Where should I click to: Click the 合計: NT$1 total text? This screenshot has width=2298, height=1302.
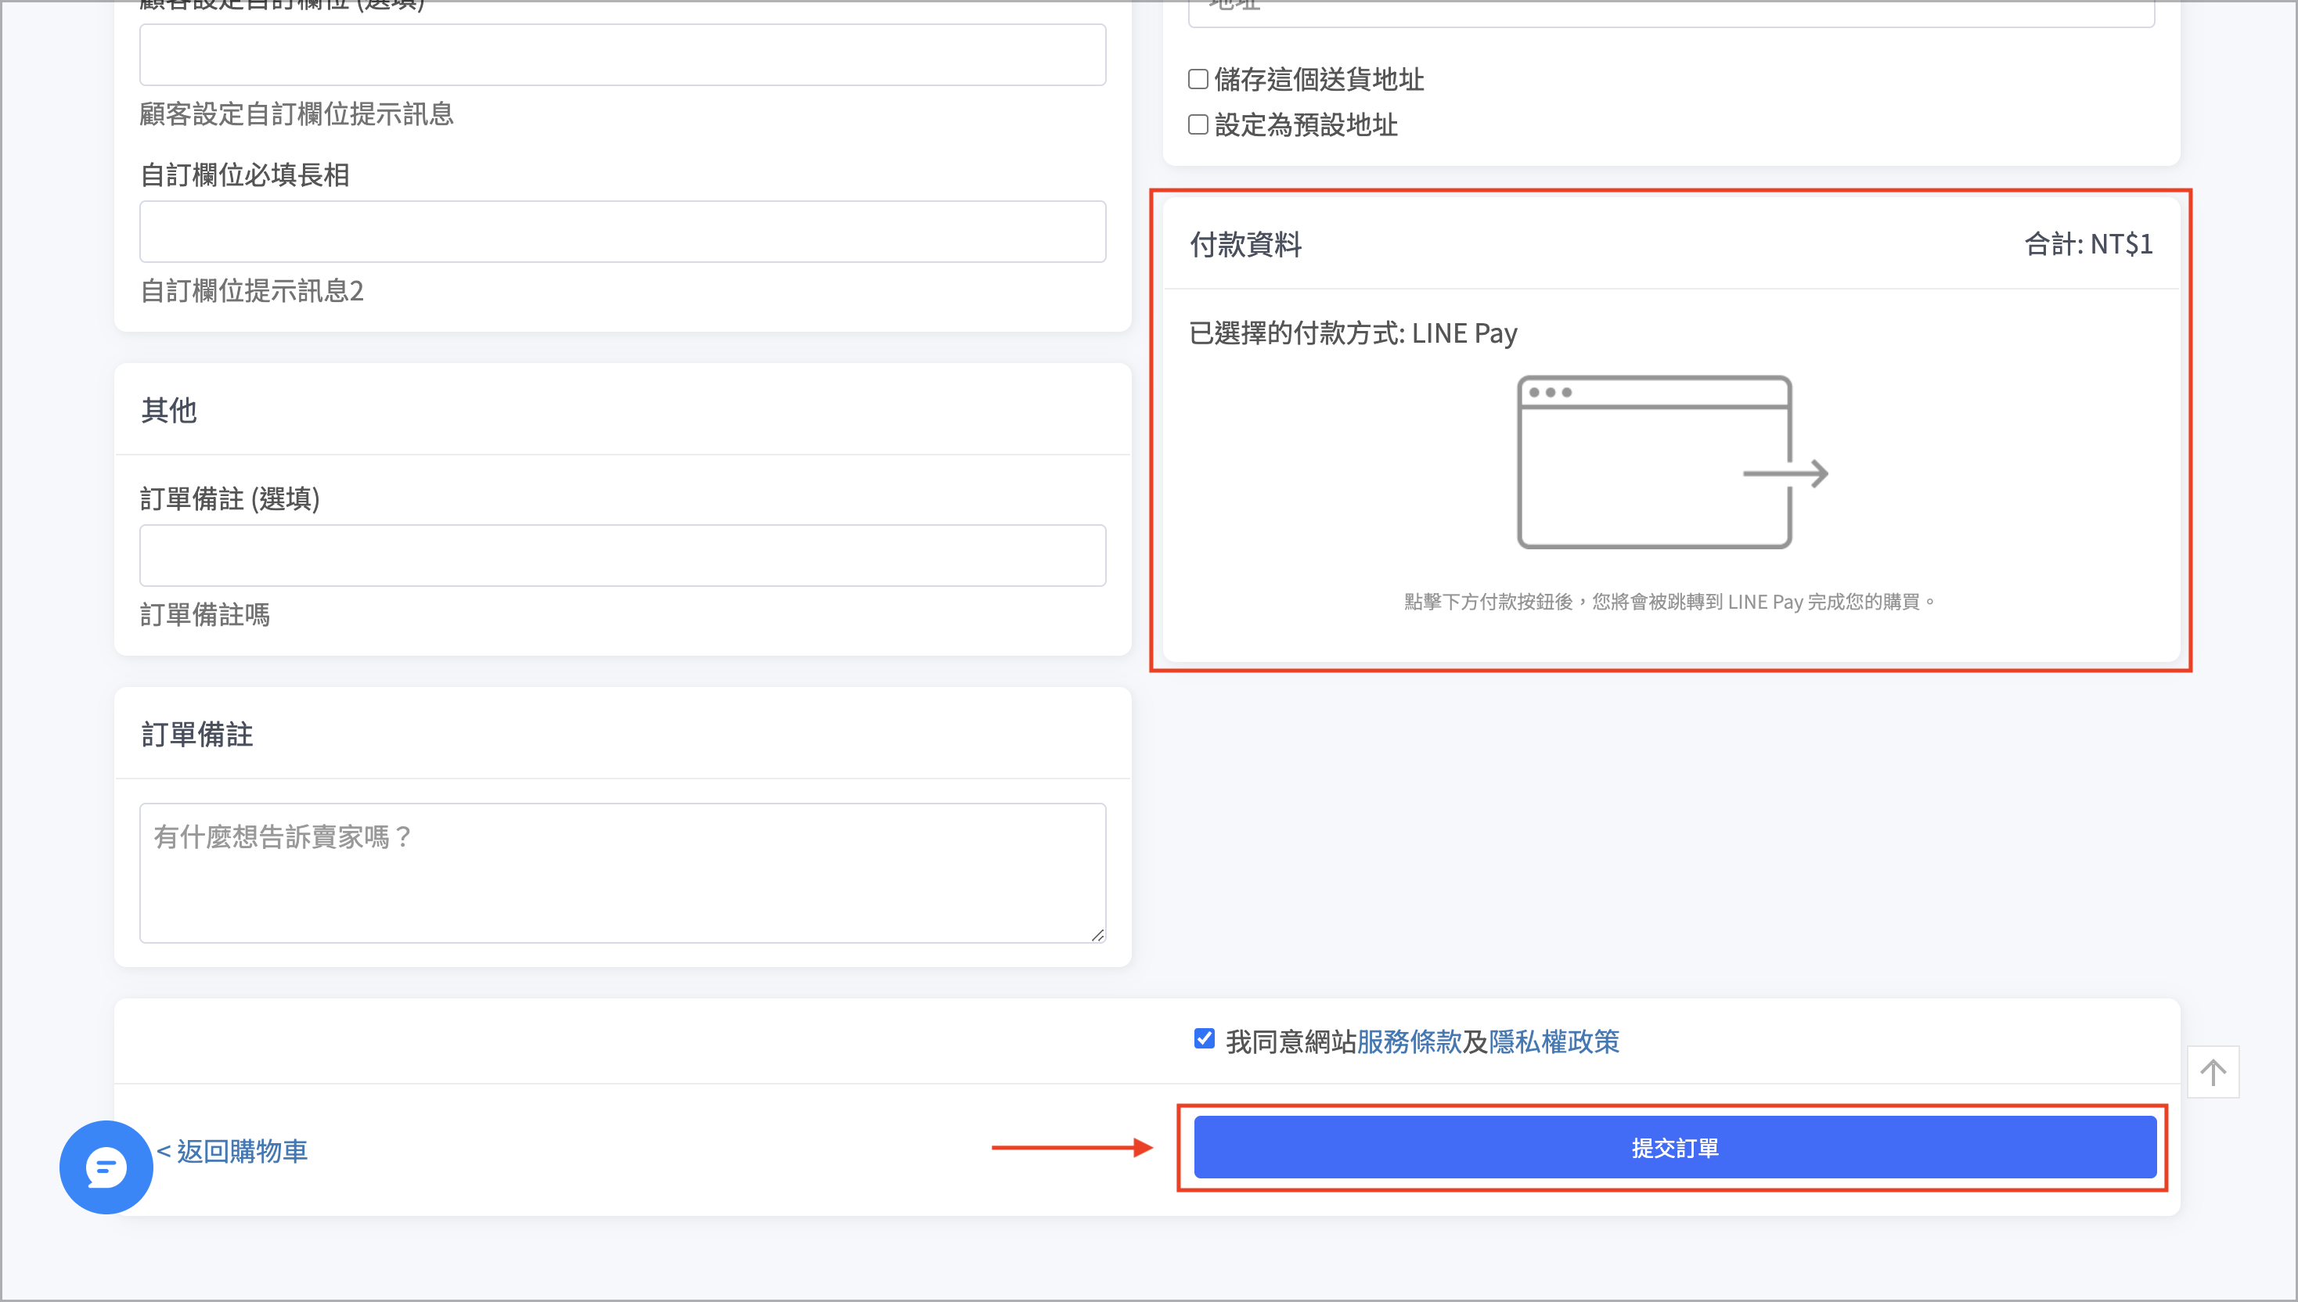click(2089, 244)
